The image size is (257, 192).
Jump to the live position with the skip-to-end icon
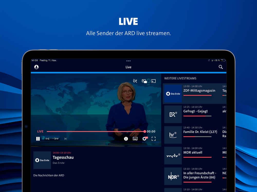66,138
